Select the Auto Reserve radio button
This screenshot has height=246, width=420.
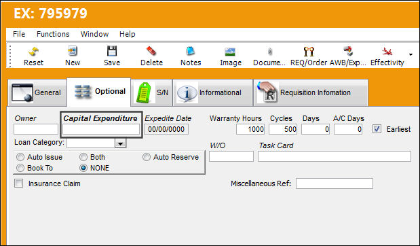[x=147, y=157]
